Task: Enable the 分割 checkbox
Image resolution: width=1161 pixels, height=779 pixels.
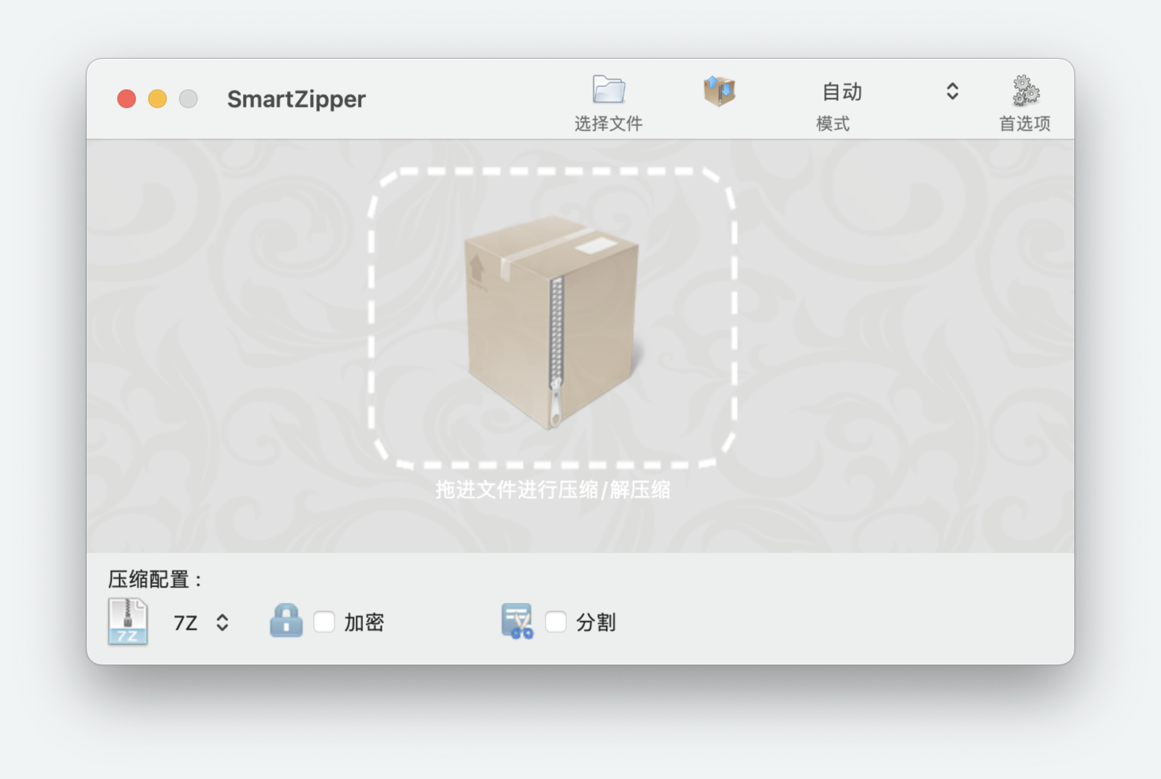Action: pos(556,622)
